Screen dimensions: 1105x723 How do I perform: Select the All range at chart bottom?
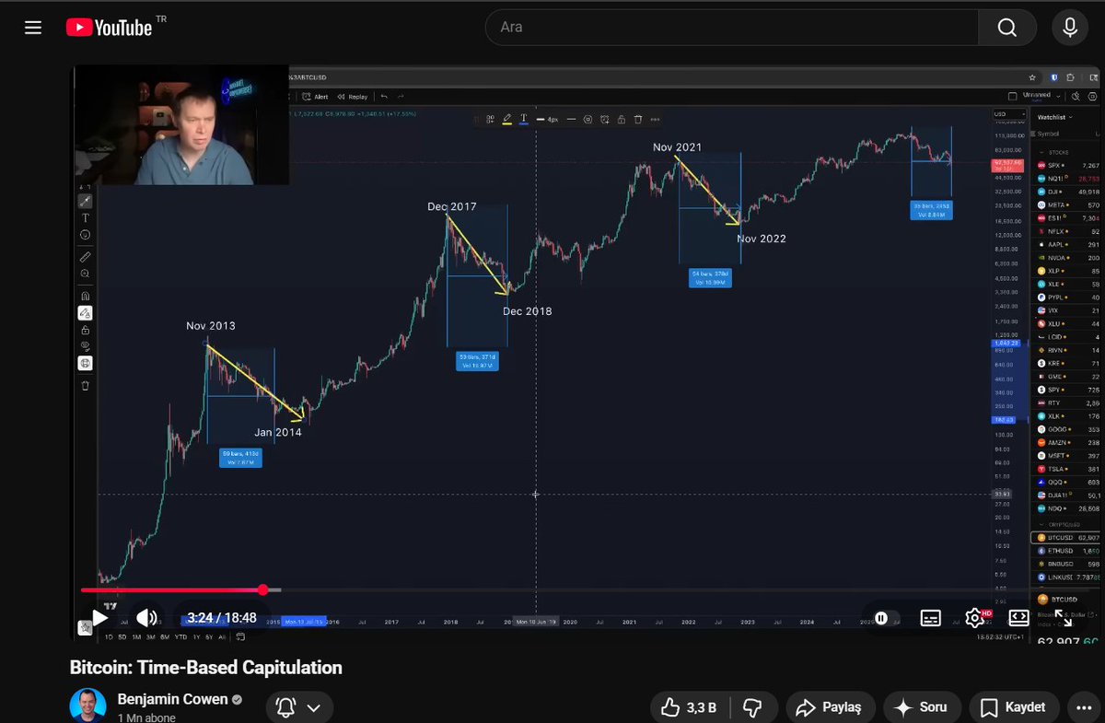click(x=221, y=636)
